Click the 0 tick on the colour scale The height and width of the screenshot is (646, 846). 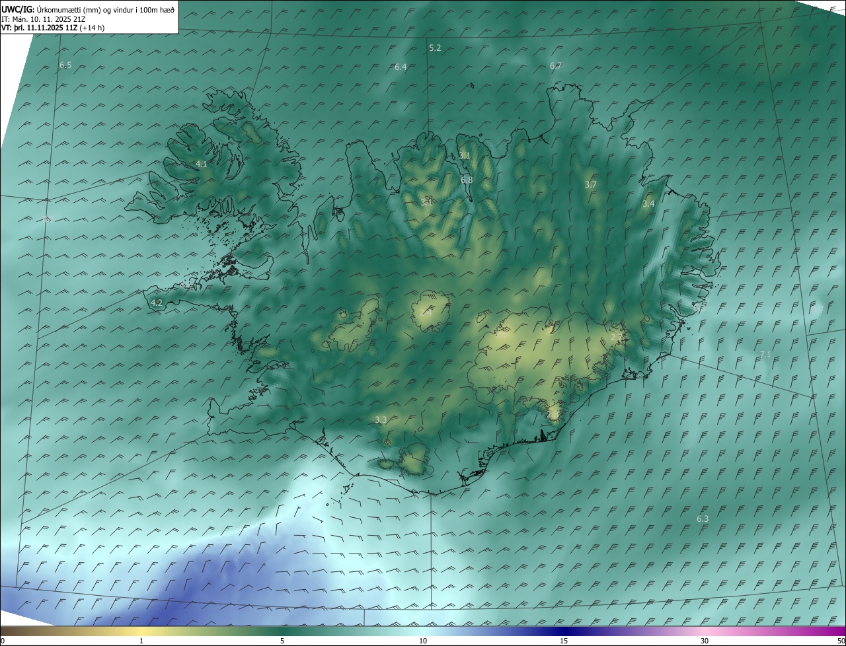tap(3, 641)
